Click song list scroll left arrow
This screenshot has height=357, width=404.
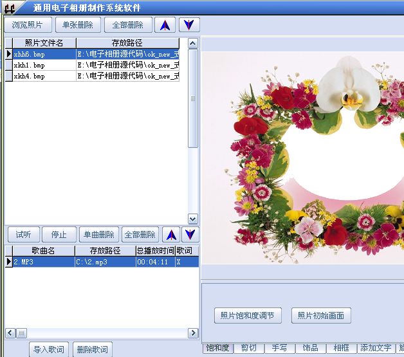pyautogui.click(x=10, y=333)
